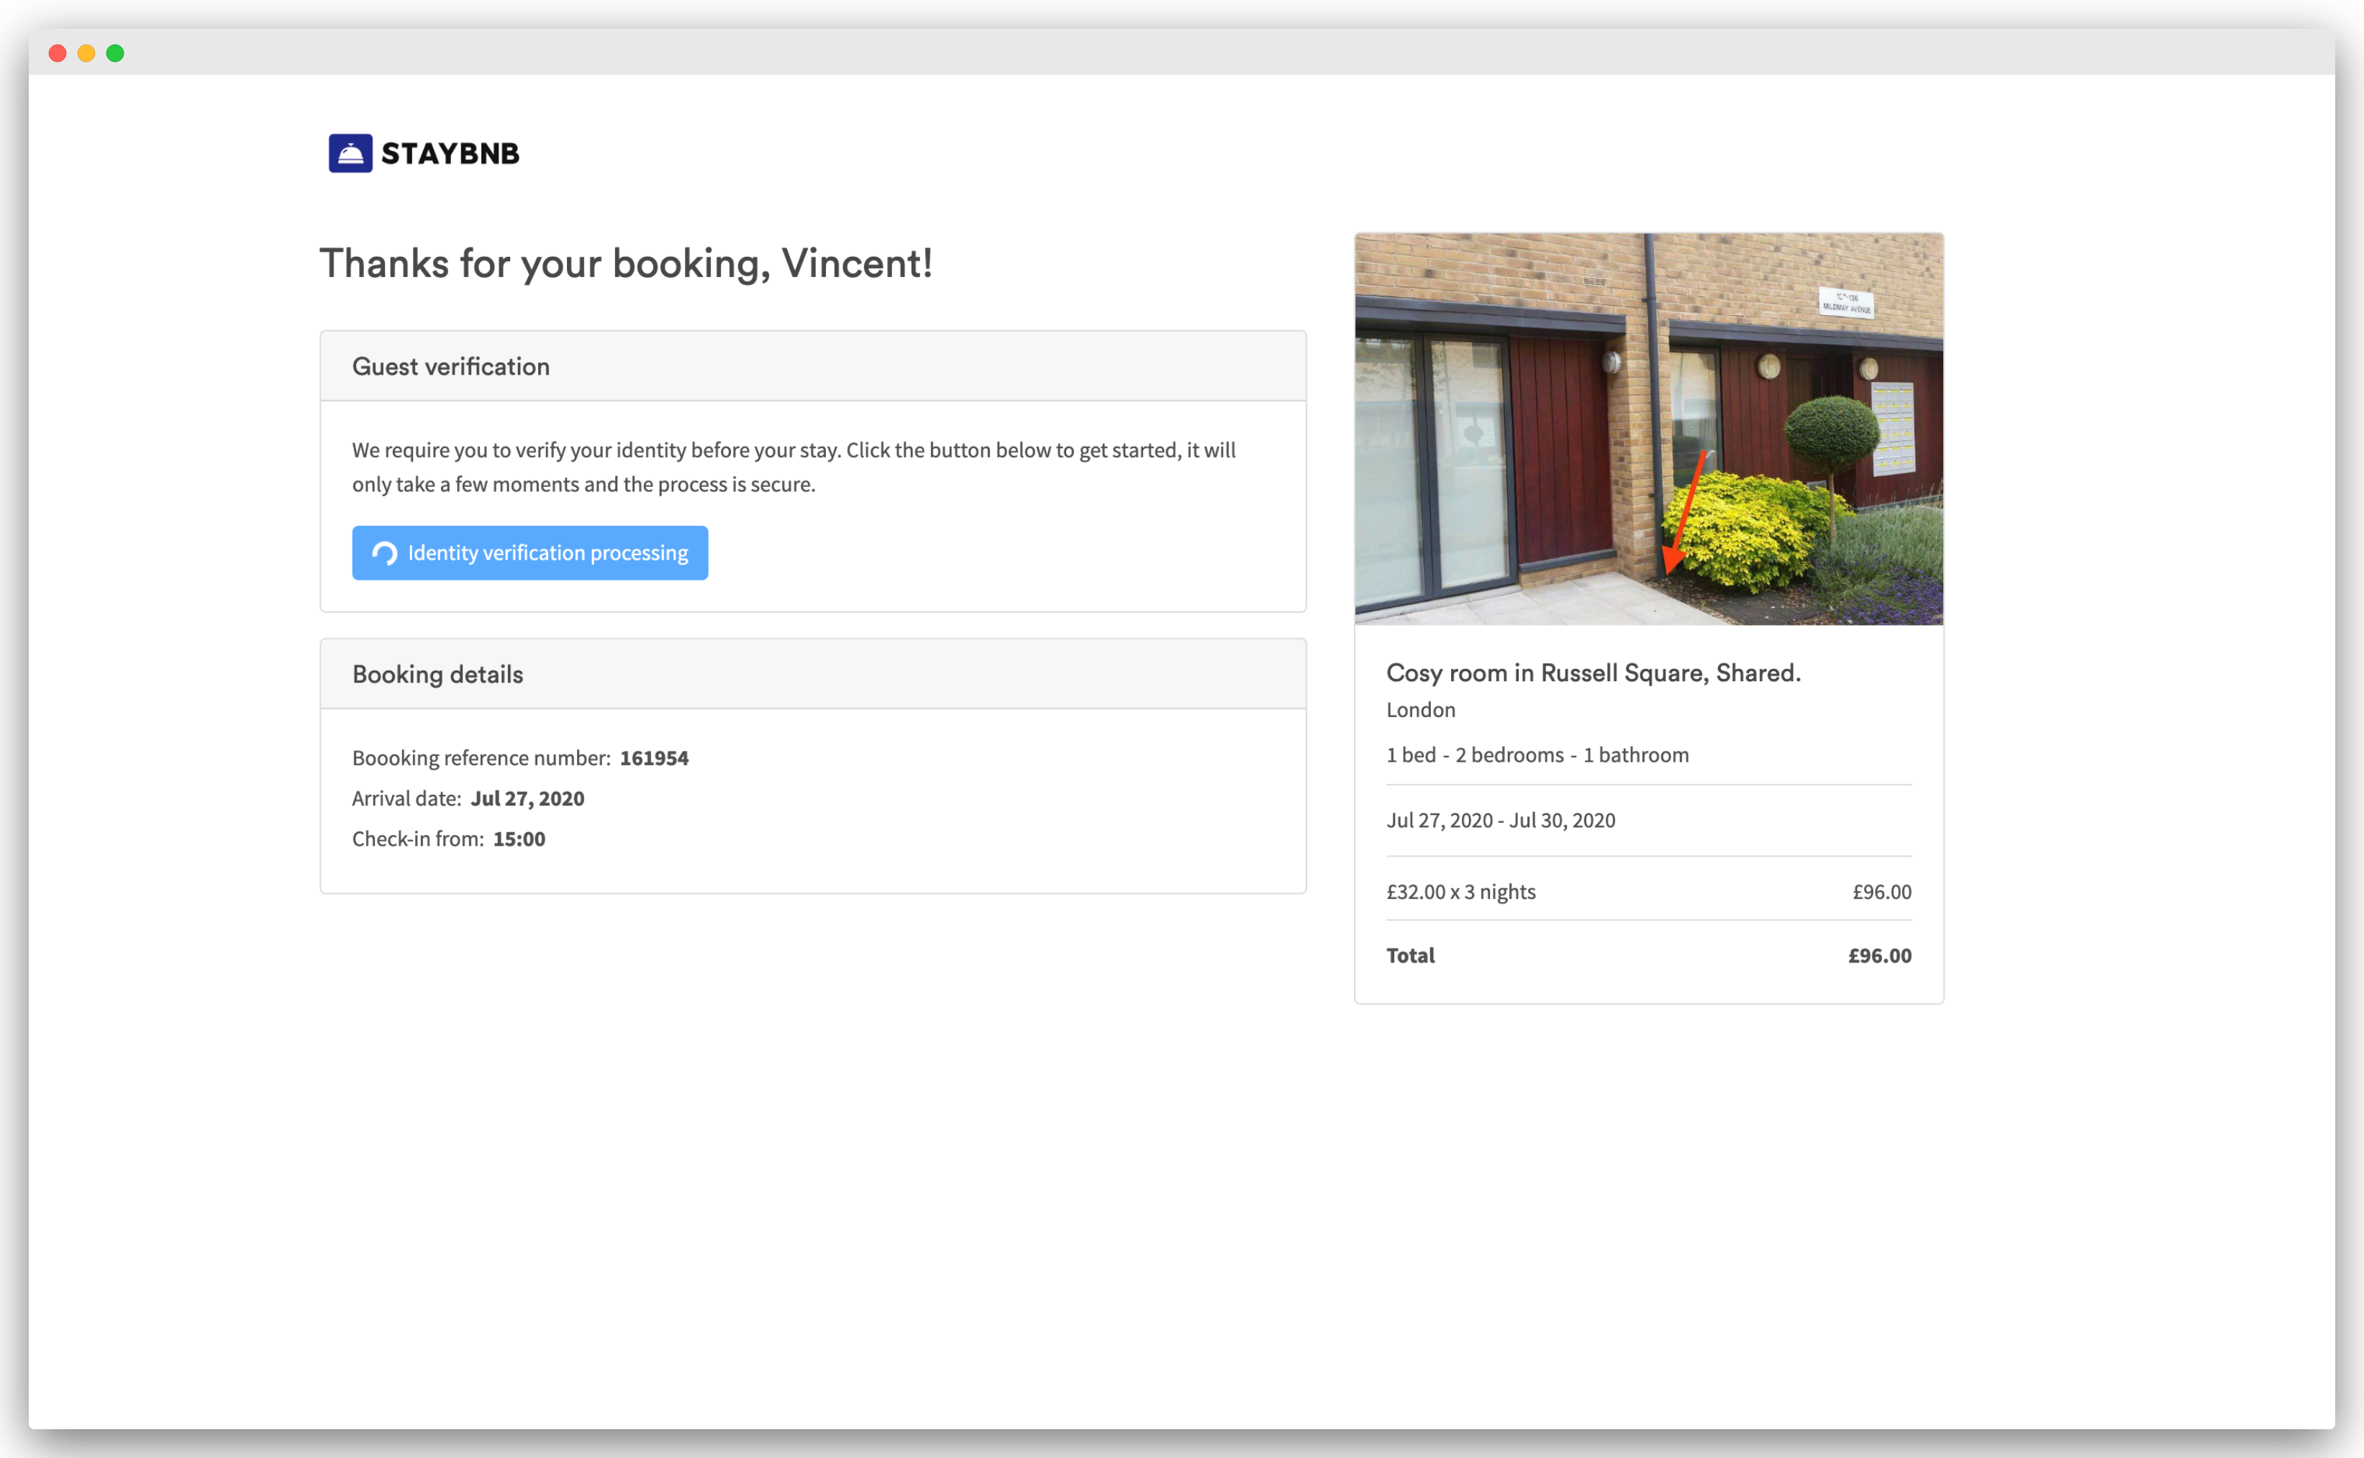Select booking reference number 161954
Image resolution: width=2364 pixels, height=1458 pixels.
click(x=654, y=758)
